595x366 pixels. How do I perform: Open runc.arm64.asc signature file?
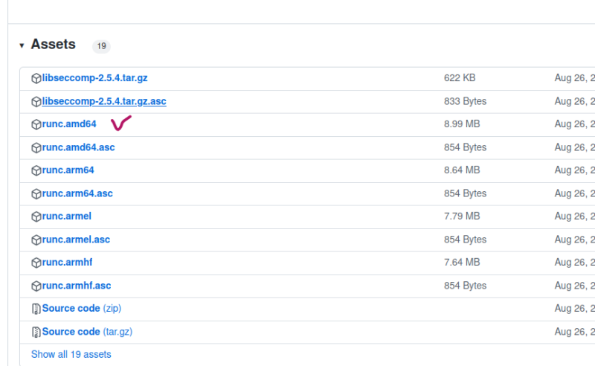tap(77, 193)
